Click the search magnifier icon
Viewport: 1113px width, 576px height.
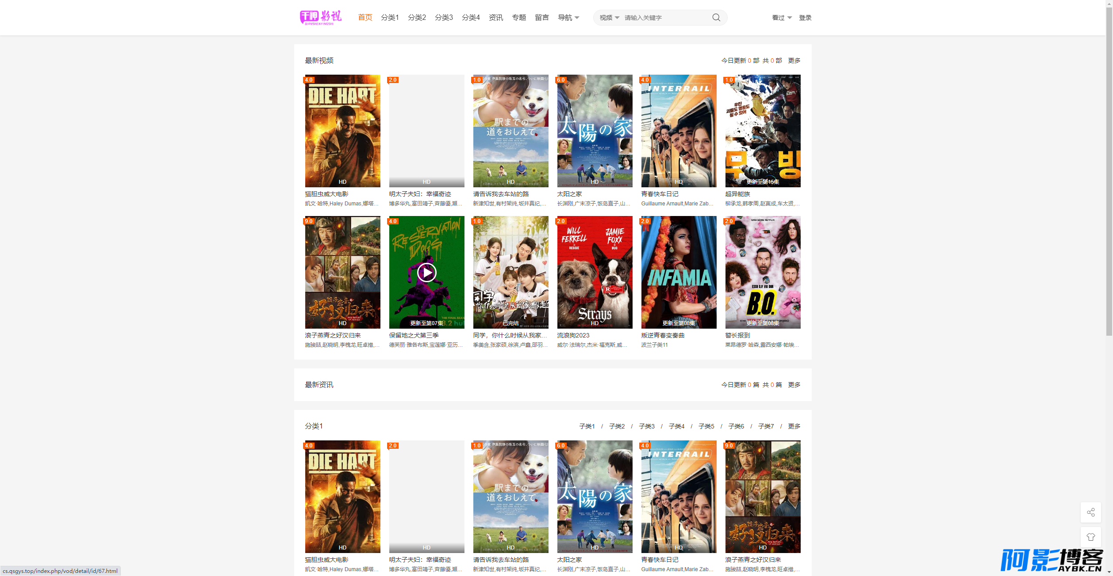716,18
